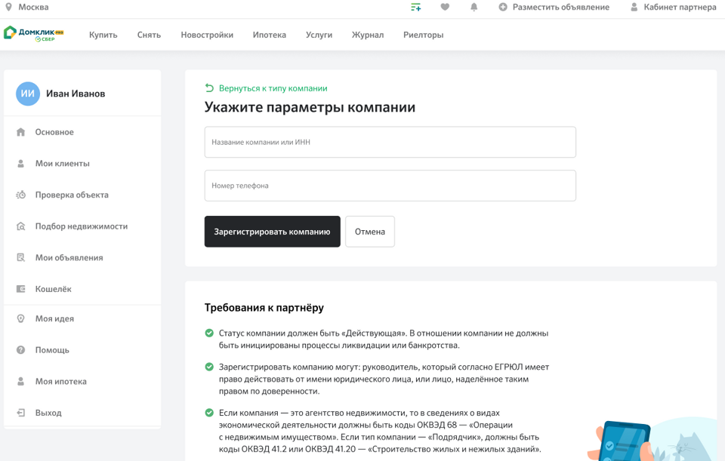This screenshot has height=461, width=725.
Task: Click Зарегистрировать компанию button
Action: point(273,232)
